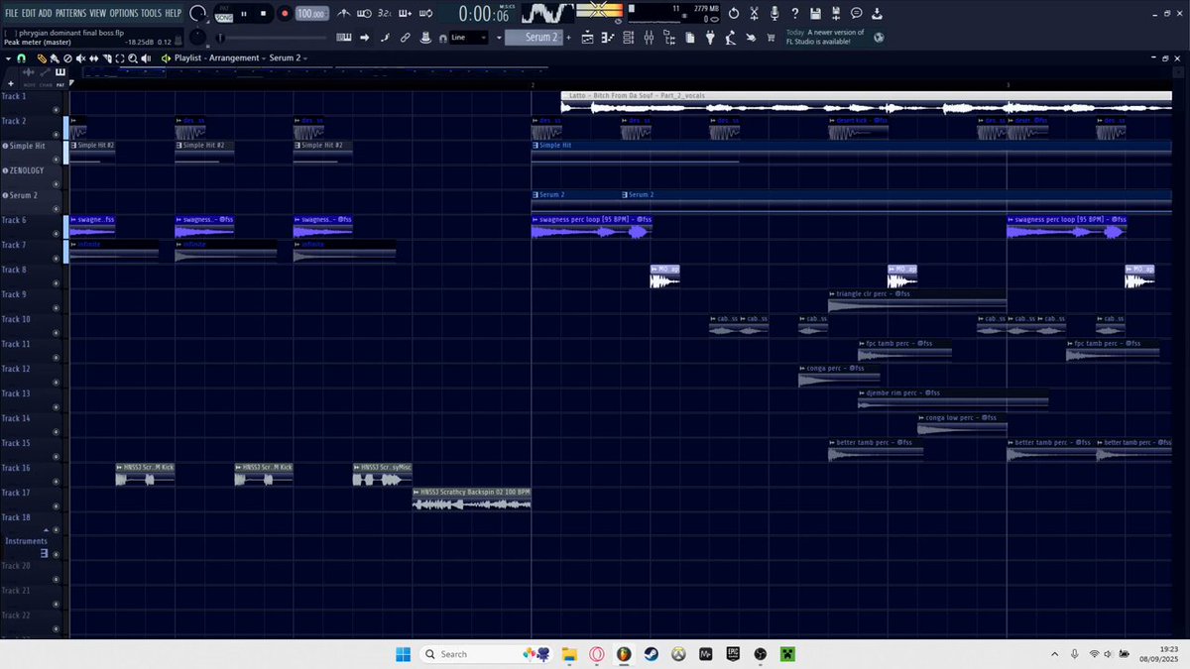1190x669 pixels.
Task: Open the Line snap dropdown
Action: point(469,38)
